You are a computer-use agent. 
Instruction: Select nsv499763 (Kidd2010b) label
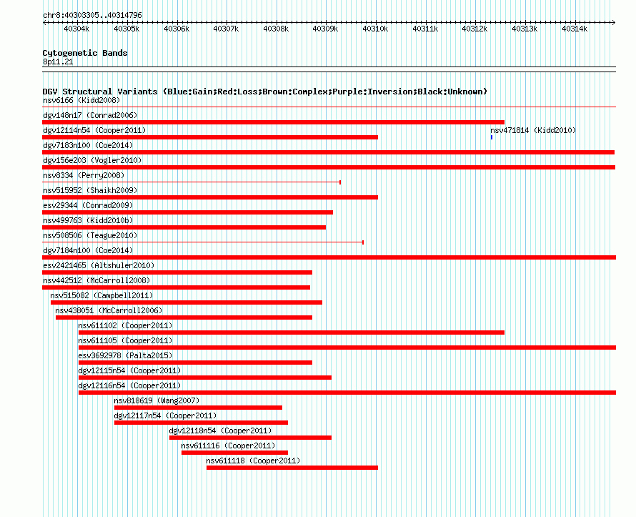(x=88, y=220)
